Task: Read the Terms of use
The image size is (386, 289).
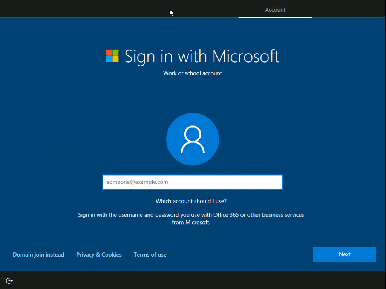Action: click(150, 254)
